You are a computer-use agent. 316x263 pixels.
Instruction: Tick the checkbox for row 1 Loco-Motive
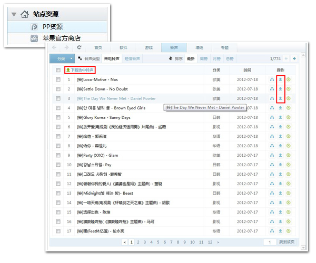pyautogui.click(x=58, y=80)
